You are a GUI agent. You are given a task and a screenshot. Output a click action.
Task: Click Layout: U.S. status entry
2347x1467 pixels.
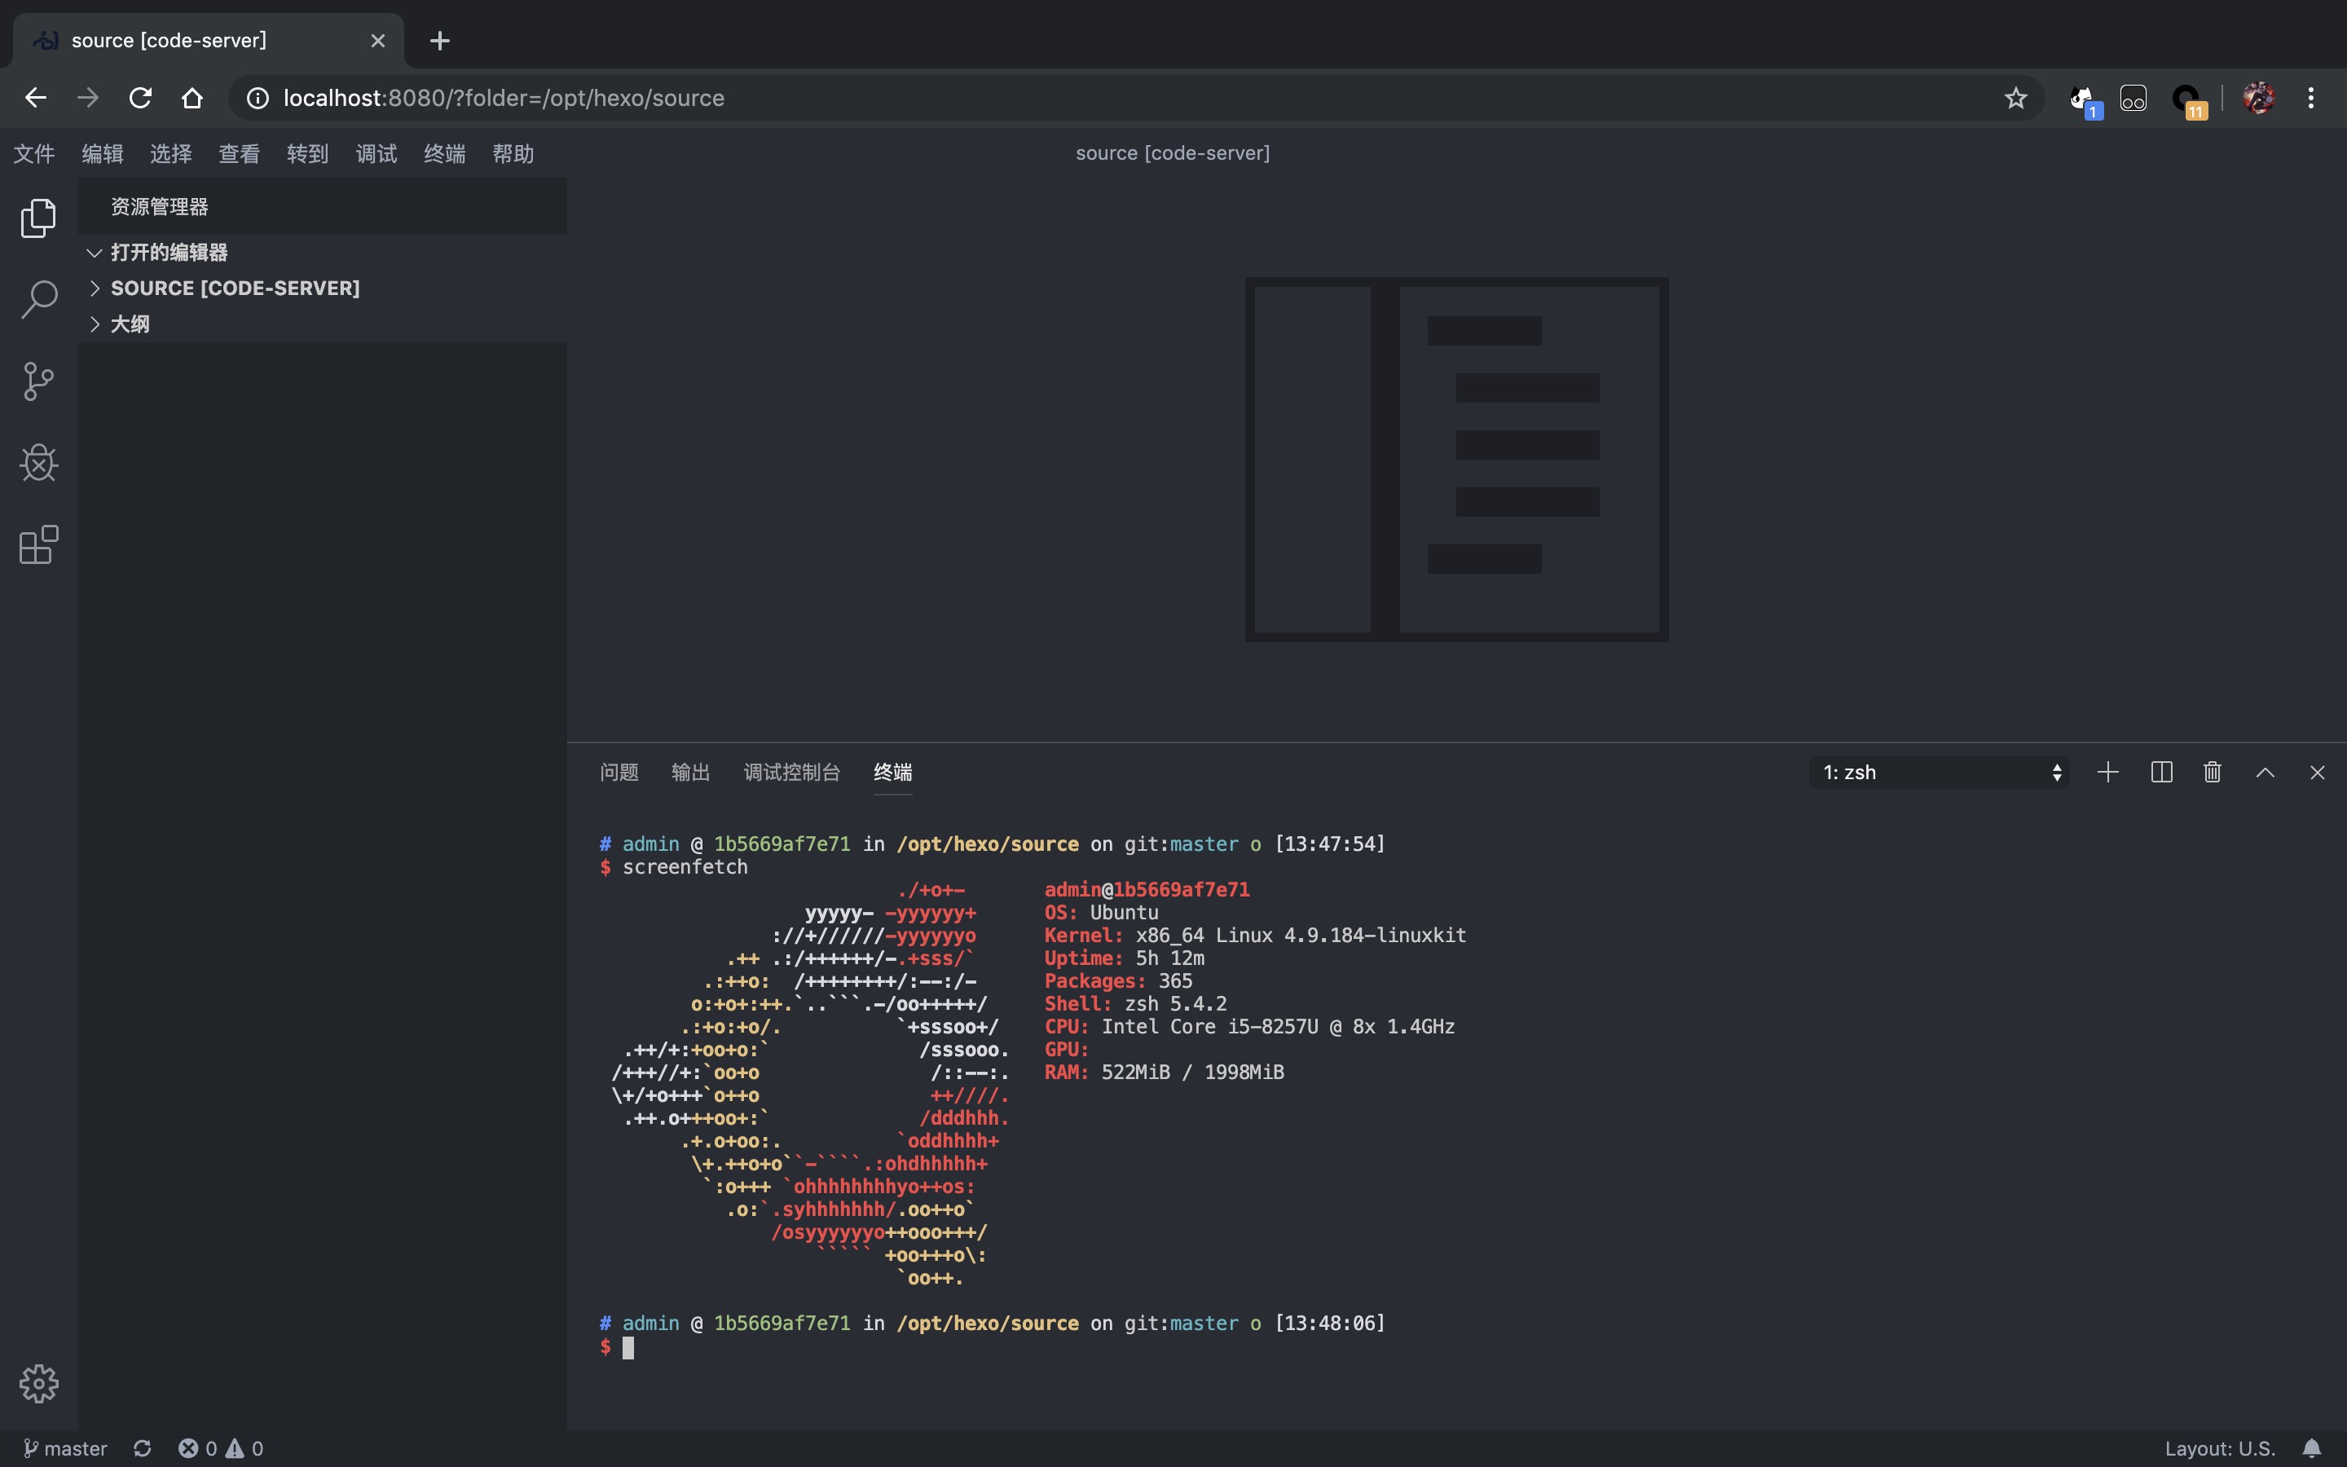click(2219, 1447)
